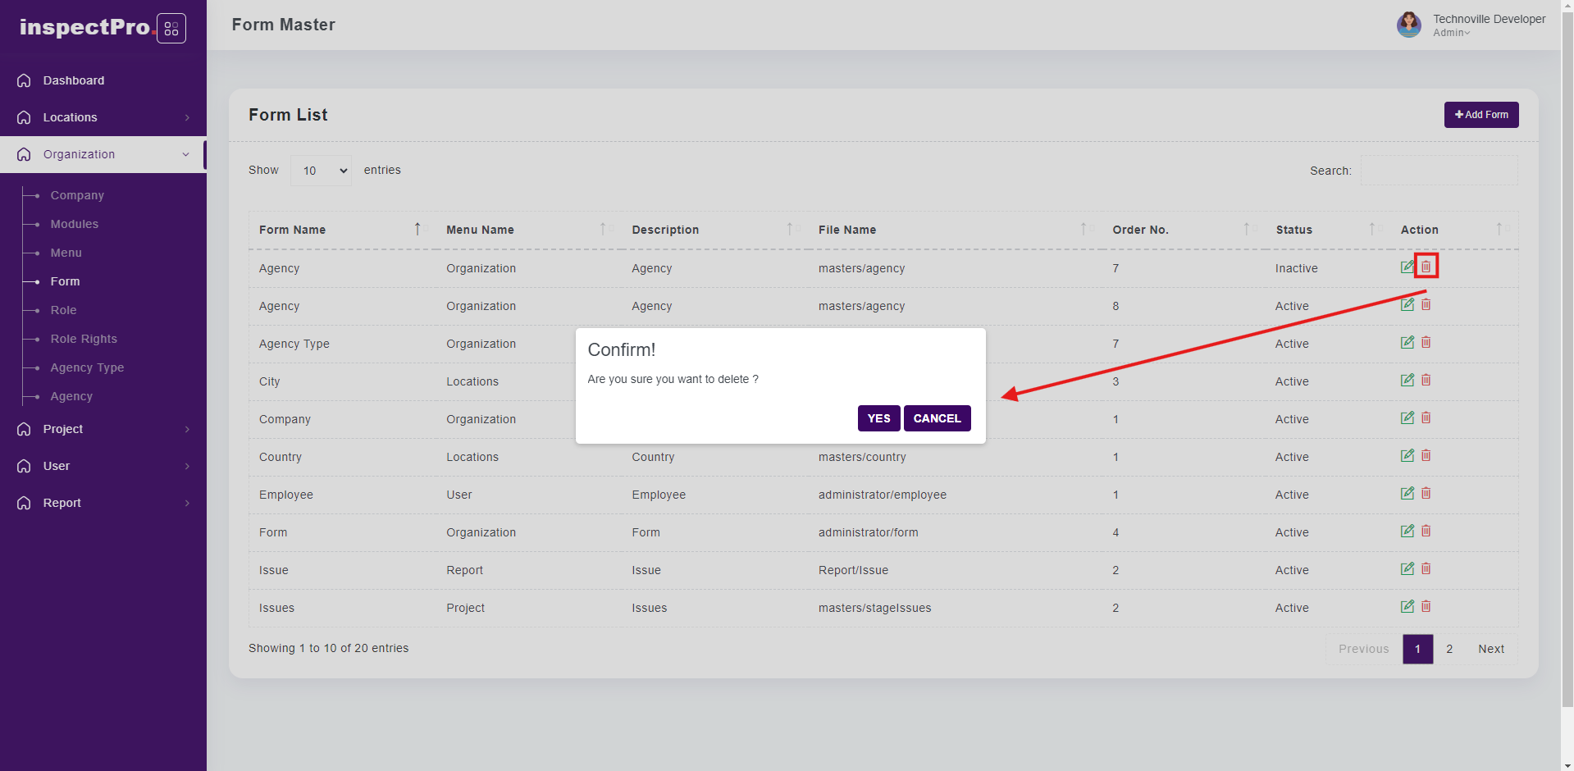The height and width of the screenshot is (771, 1574).
Task: Expand the Project sidebar menu
Action: tap(103, 429)
